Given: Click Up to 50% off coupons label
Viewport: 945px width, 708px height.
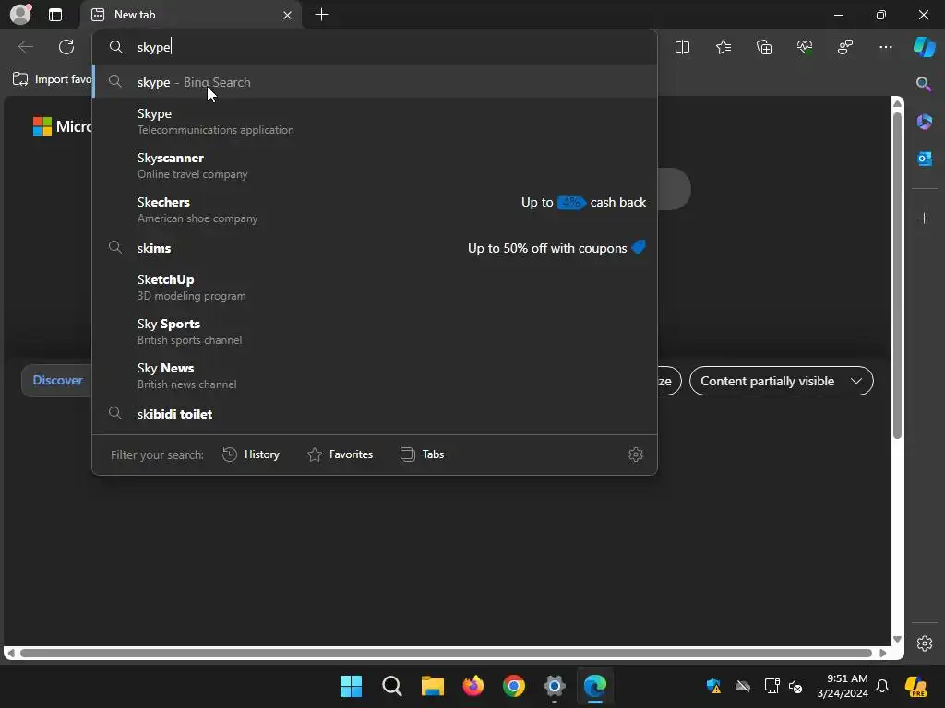Looking at the screenshot, I should (556, 248).
